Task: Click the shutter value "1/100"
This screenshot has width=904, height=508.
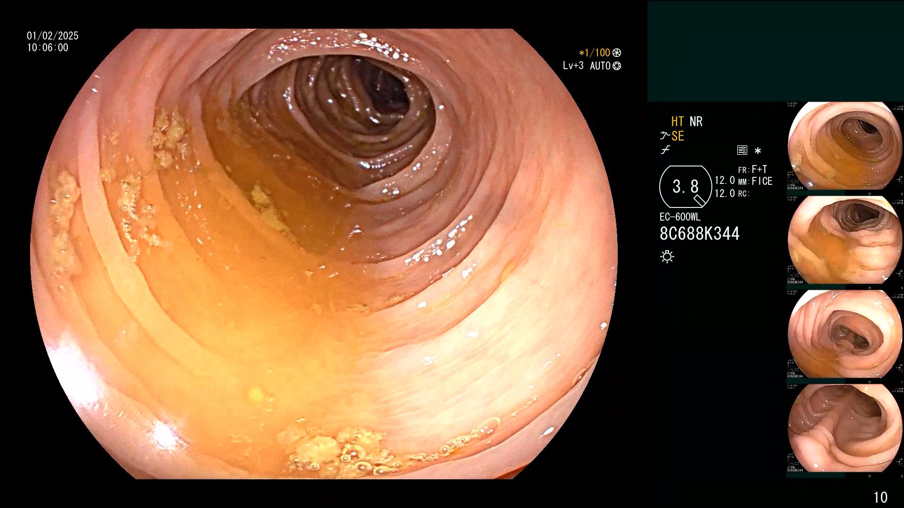Action: pyautogui.click(x=597, y=53)
